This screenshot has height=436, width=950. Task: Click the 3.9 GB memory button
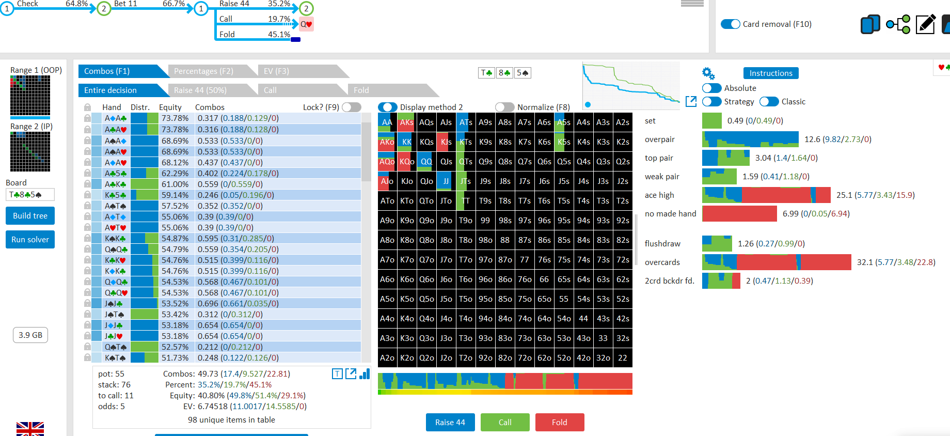30,335
